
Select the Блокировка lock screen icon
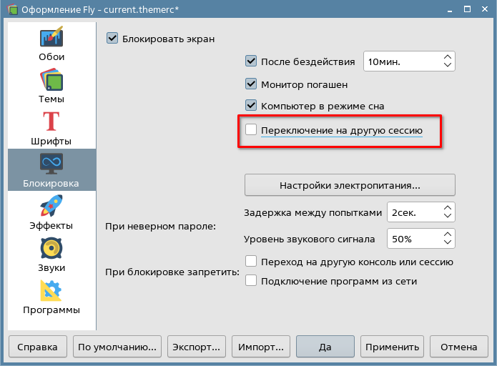[51, 164]
